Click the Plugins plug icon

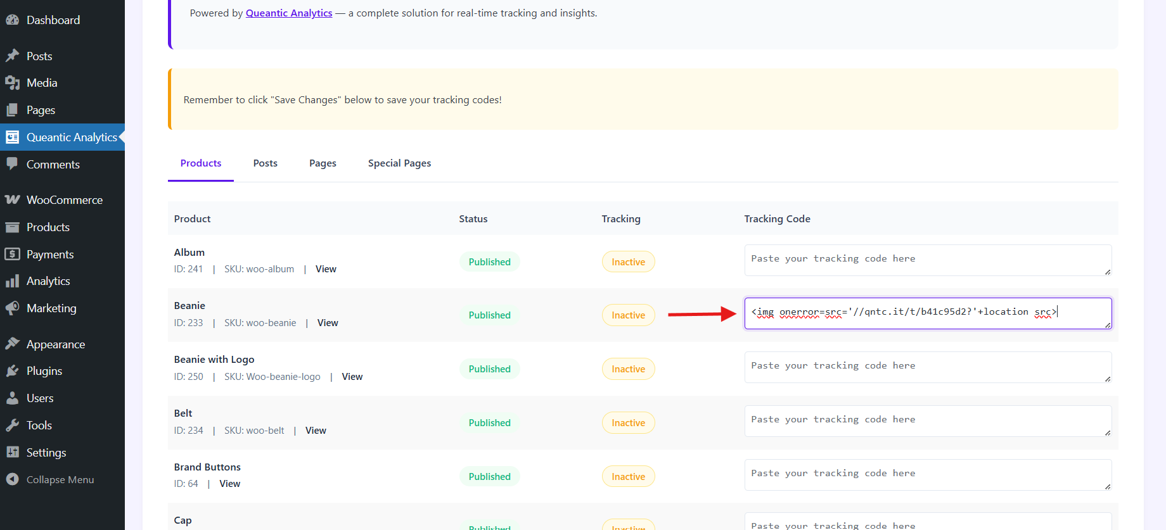tap(13, 371)
